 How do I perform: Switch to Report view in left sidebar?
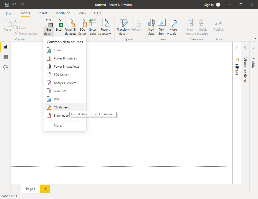click(x=6, y=47)
